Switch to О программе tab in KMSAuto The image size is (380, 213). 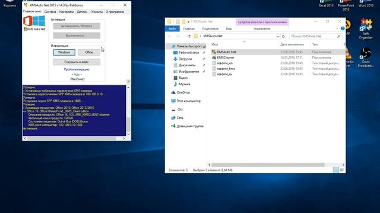point(115,12)
